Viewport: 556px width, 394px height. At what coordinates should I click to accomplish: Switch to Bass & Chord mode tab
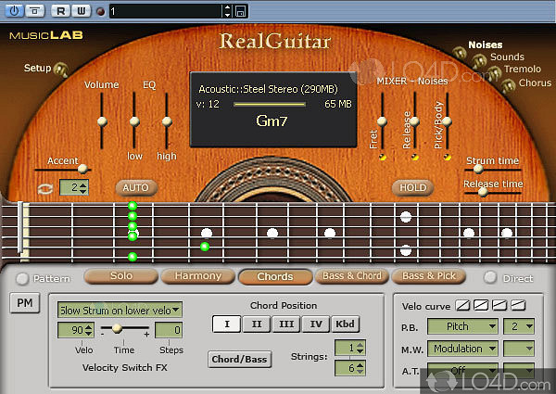(x=352, y=276)
